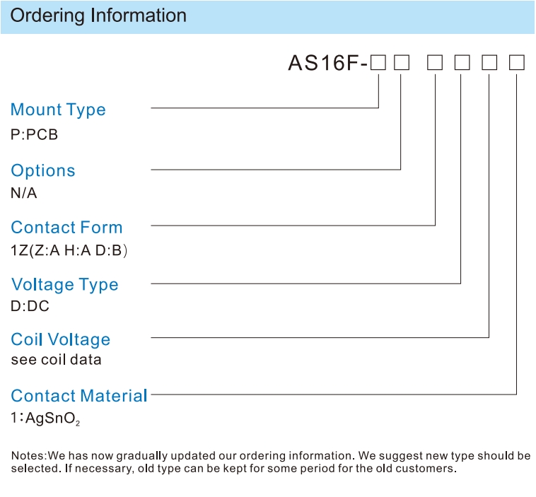Select the N/A text under Options
This screenshot has height=497, width=536.
pyautogui.click(x=23, y=193)
